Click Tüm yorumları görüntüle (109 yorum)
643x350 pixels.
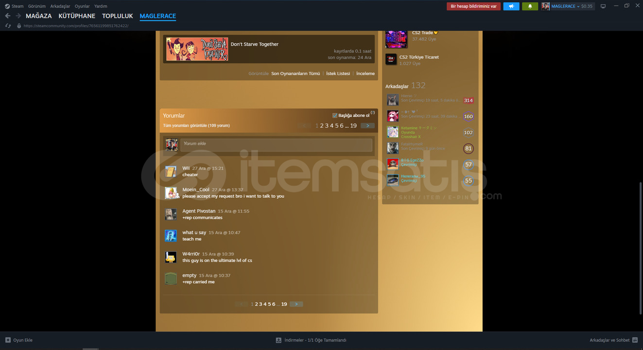[196, 125]
